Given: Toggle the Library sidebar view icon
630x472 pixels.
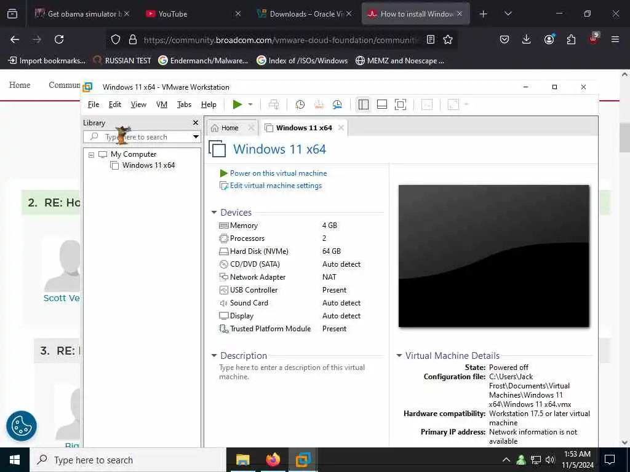Looking at the screenshot, I should (364, 104).
